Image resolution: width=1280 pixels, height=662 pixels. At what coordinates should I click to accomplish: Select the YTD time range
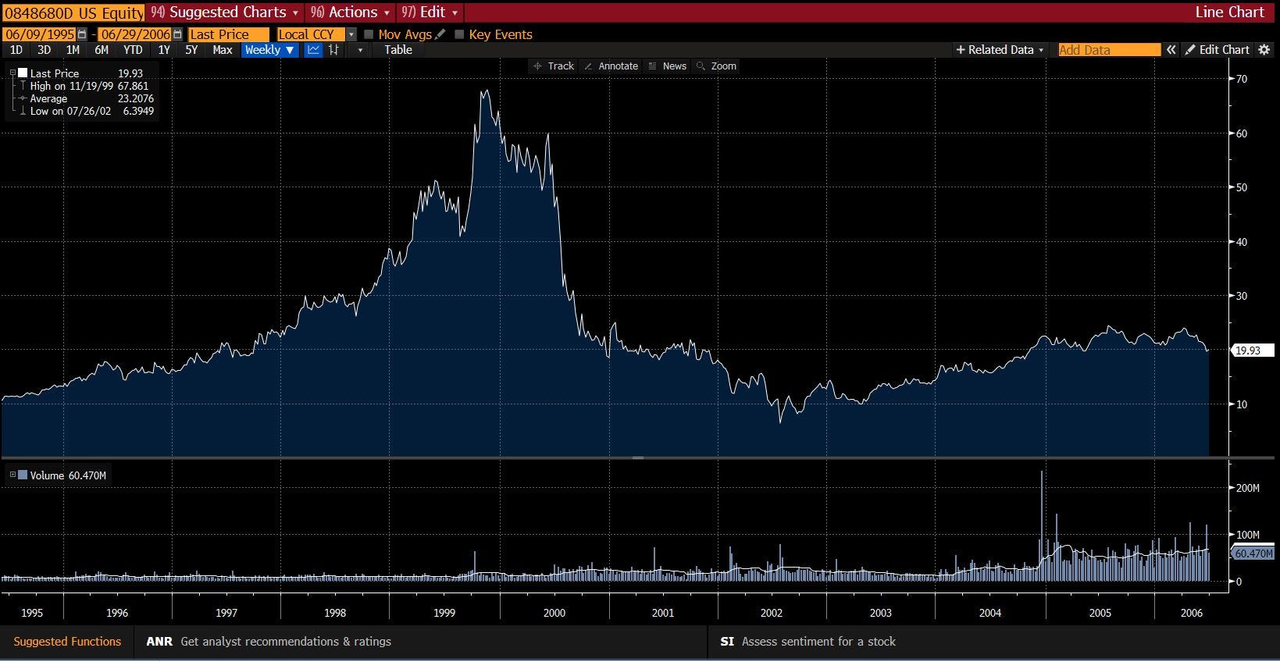pos(133,50)
